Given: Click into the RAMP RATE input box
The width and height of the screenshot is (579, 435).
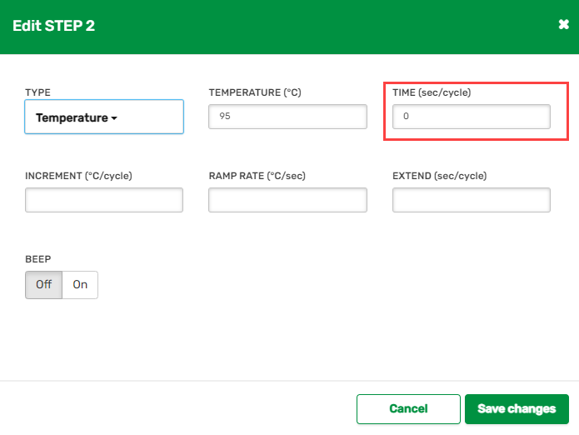Looking at the screenshot, I should coord(287,200).
